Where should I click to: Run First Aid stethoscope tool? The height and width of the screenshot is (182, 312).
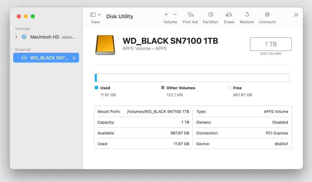pyautogui.click(x=190, y=15)
